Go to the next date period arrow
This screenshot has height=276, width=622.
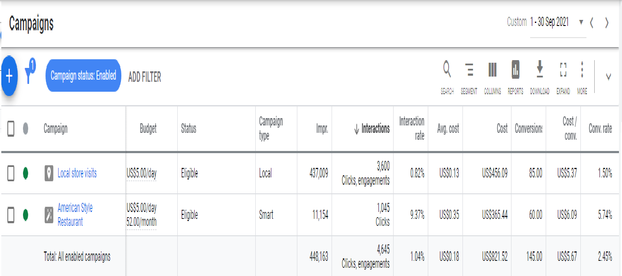pos(607,23)
